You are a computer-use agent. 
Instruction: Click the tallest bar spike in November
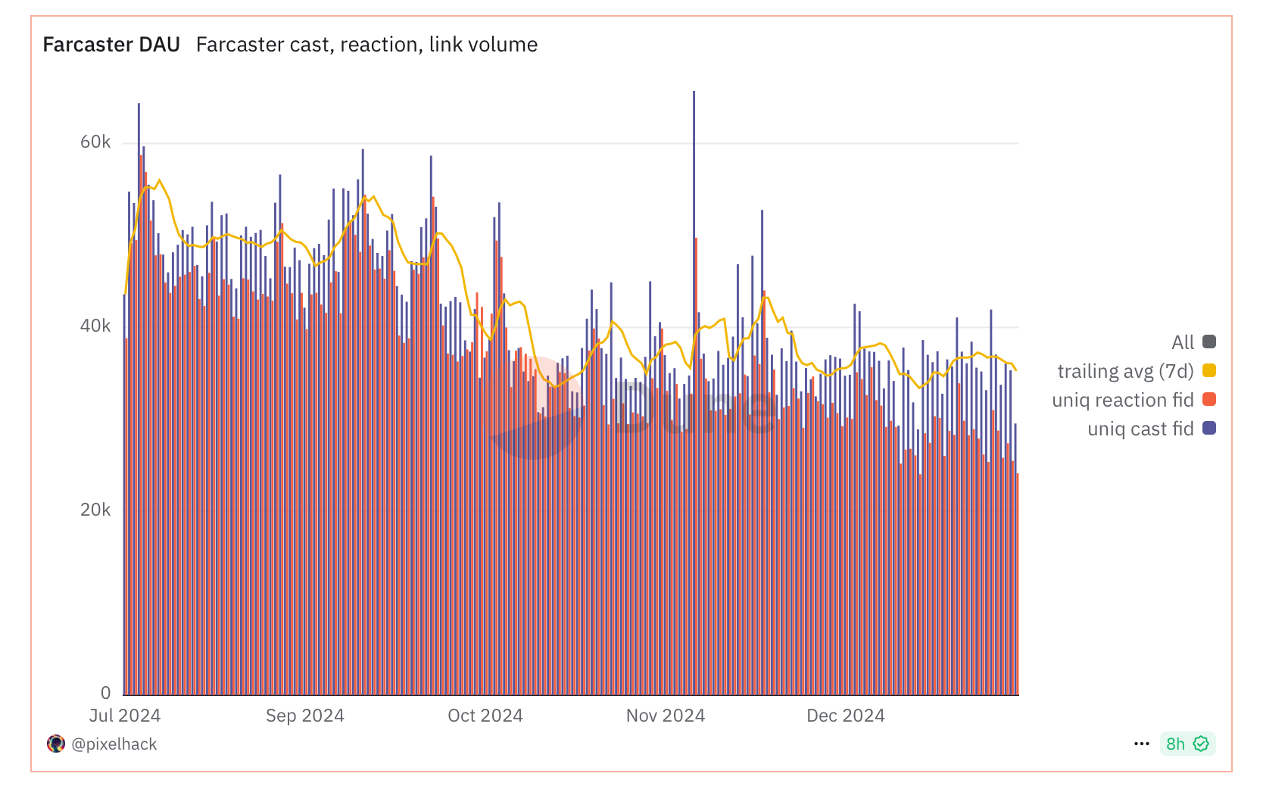coord(694,393)
